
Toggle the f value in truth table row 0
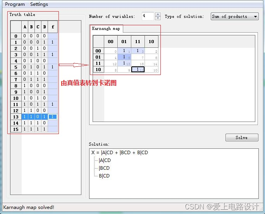52,36
